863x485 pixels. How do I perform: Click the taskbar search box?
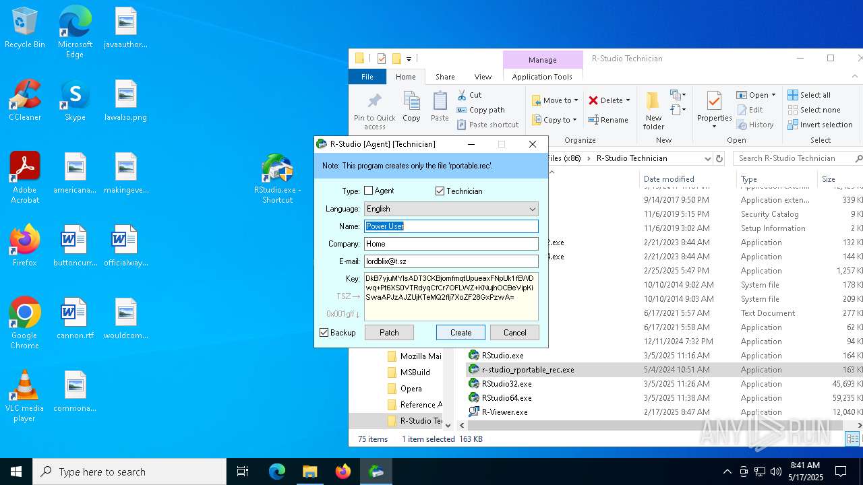point(129,472)
